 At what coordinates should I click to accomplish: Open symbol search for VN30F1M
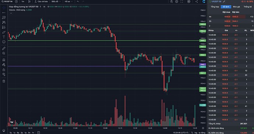click(x=7, y=1)
